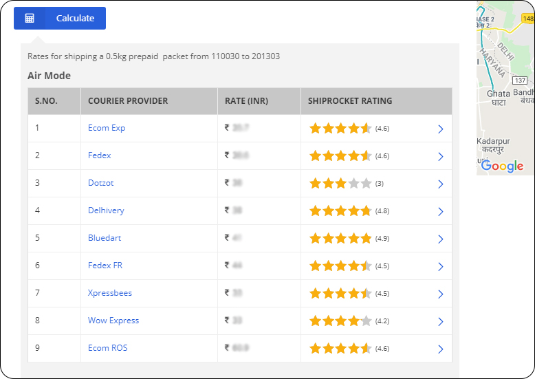Click the Calculate button label

coord(75,18)
